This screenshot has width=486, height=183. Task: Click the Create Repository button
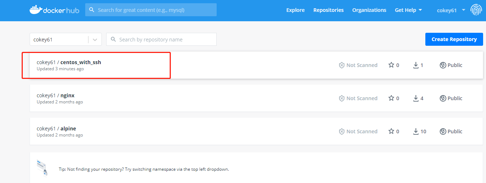pos(454,39)
